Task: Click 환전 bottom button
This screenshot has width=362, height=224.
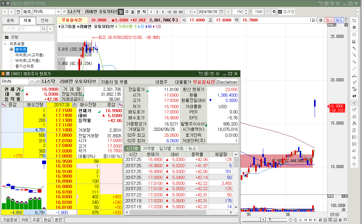Action: point(58,220)
